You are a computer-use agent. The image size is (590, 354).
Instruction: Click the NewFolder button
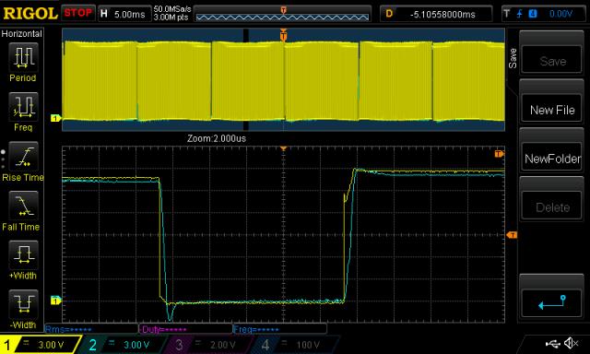coord(551,159)
